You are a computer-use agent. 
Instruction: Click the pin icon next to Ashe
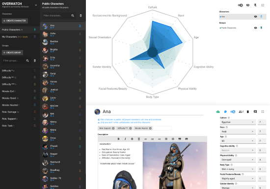click(80, 34)
